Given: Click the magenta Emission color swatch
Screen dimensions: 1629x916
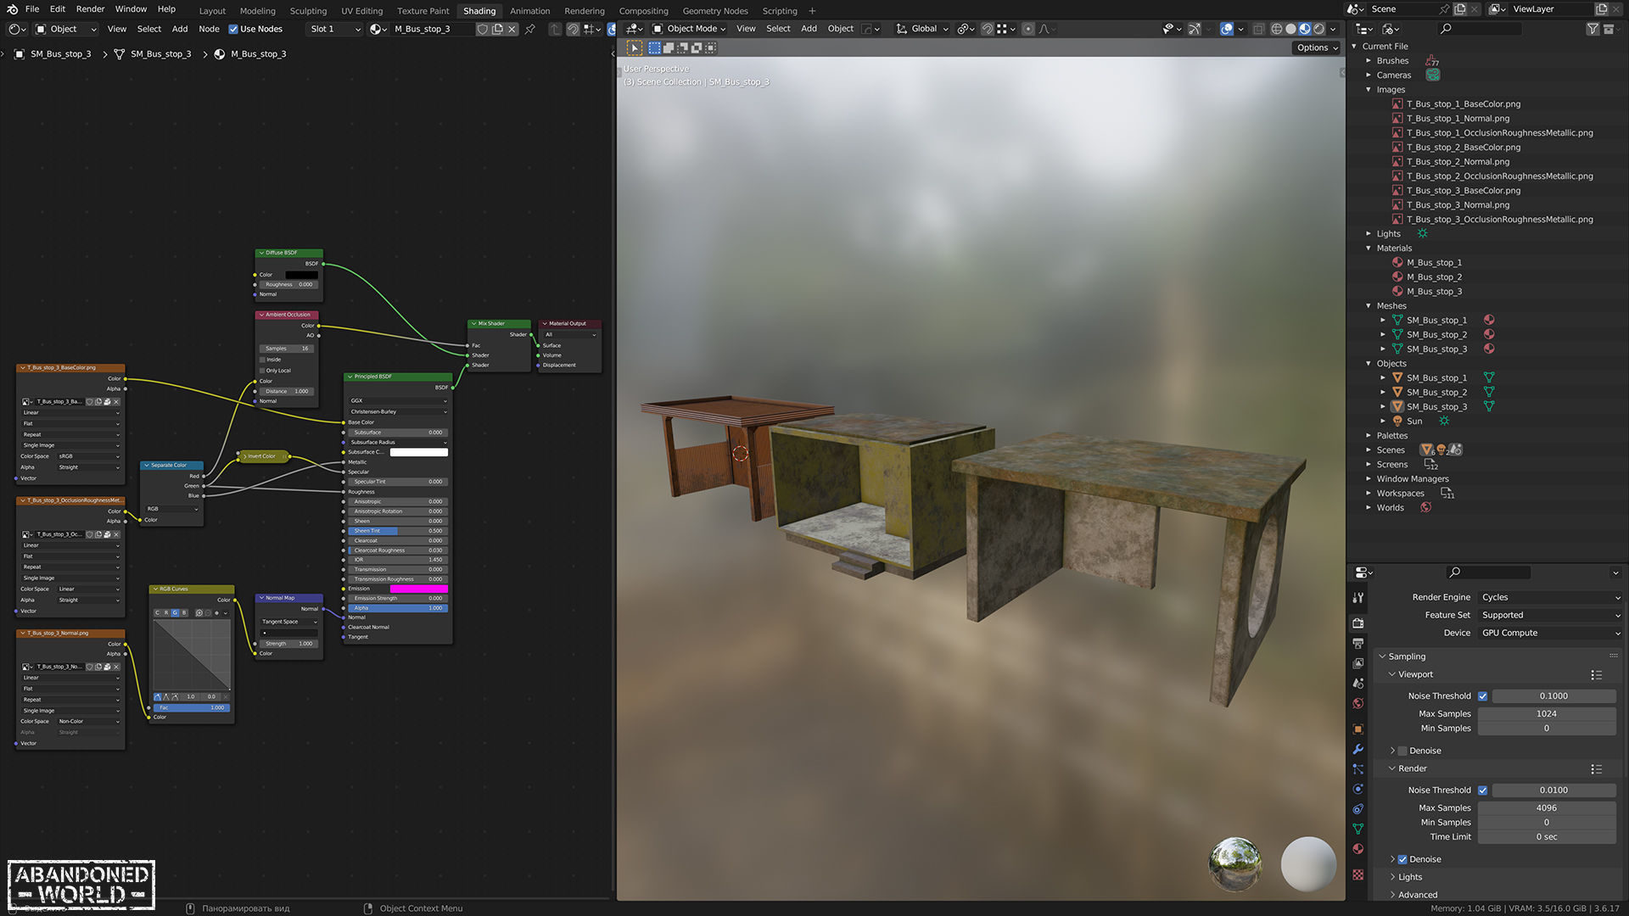Looking at the screenshot, I should (418, 589).
